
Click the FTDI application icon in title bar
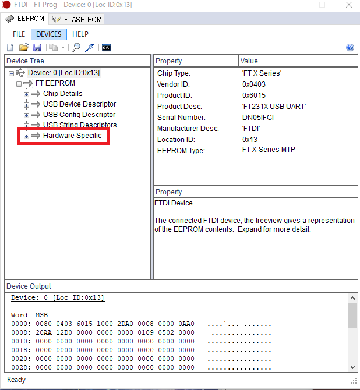[x=6, y=5]
